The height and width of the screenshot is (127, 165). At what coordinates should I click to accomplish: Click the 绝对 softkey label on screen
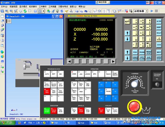click(72, 57)
